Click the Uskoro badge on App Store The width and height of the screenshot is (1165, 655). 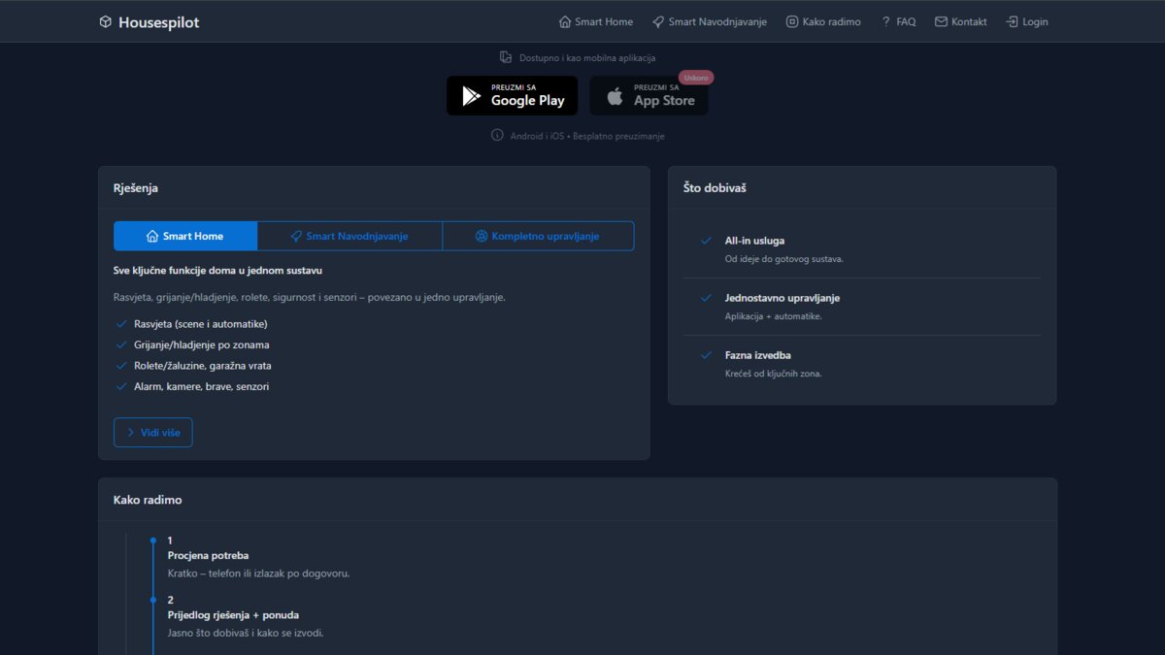coord(696,78)
